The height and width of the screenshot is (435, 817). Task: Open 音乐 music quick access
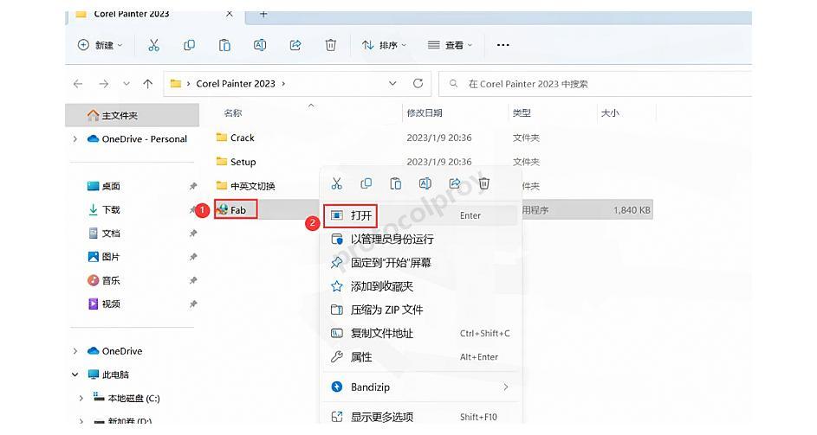(x=104, y=280)
